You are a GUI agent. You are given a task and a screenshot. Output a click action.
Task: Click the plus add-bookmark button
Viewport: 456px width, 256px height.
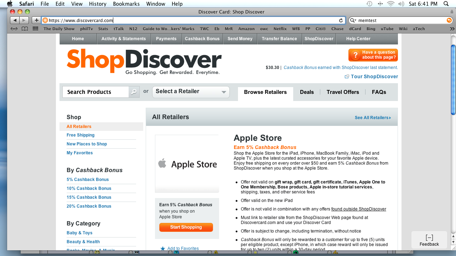[36, 20]
